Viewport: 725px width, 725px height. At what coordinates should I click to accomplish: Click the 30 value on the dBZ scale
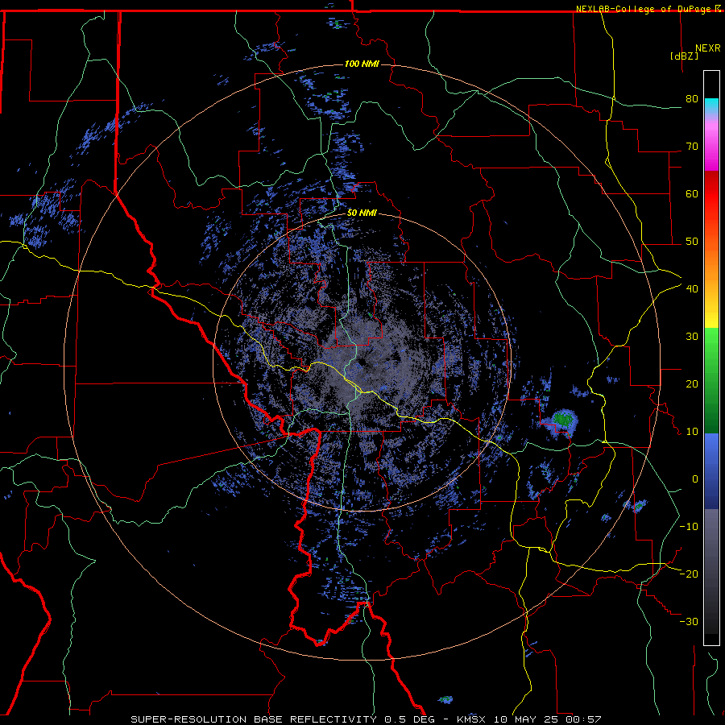tap(692, 337)
